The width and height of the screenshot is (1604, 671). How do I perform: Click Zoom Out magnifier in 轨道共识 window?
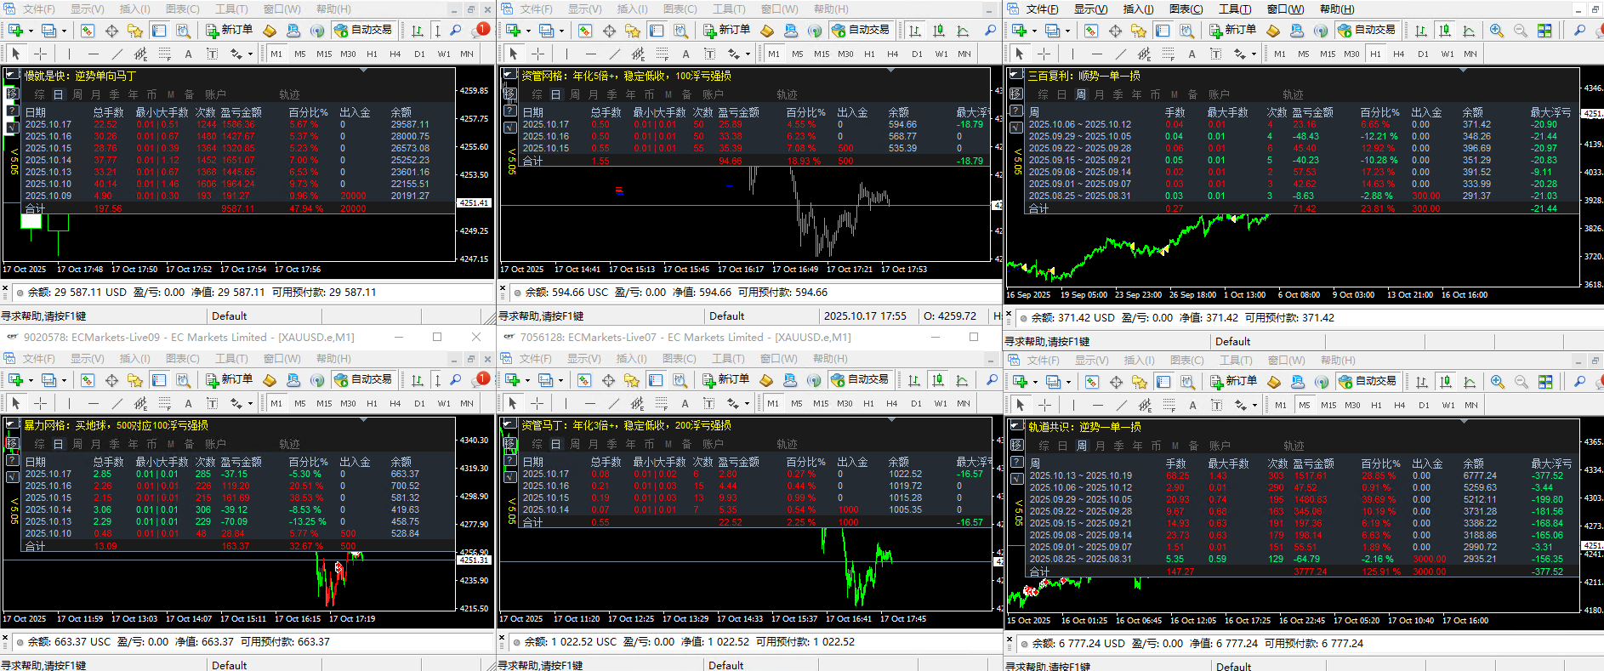pos(1522,382)
